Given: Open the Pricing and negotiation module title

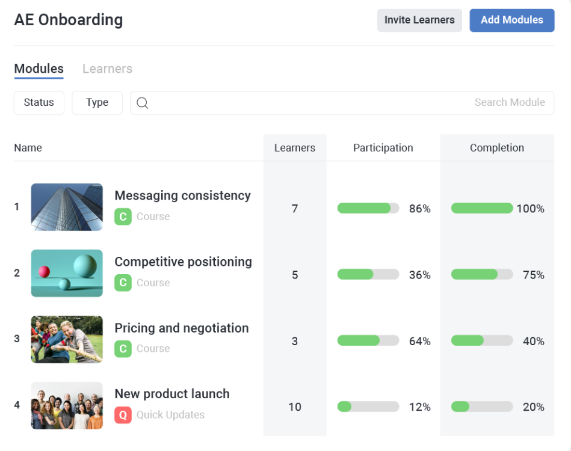Looking at the screenshot, I should [181, 328].
